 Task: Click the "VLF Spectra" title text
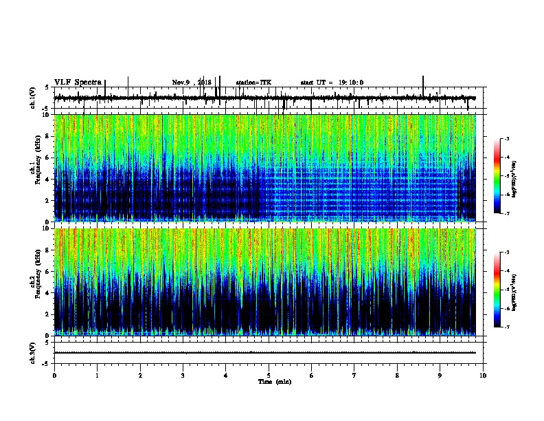78,83
